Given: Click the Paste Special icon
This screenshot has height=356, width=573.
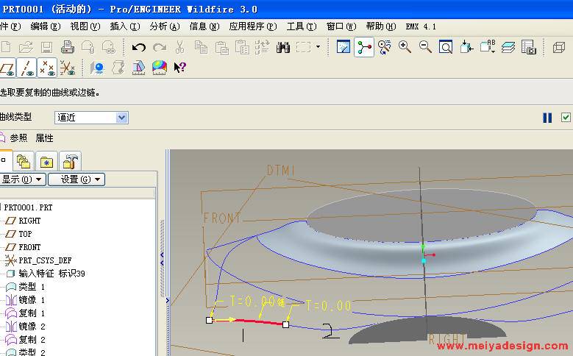Looking at the screenshot, I should point(242,47).
